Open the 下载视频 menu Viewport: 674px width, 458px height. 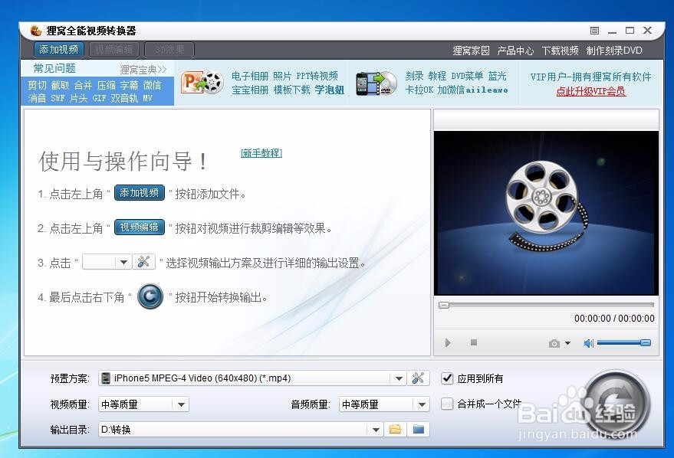tap(560, 51)
